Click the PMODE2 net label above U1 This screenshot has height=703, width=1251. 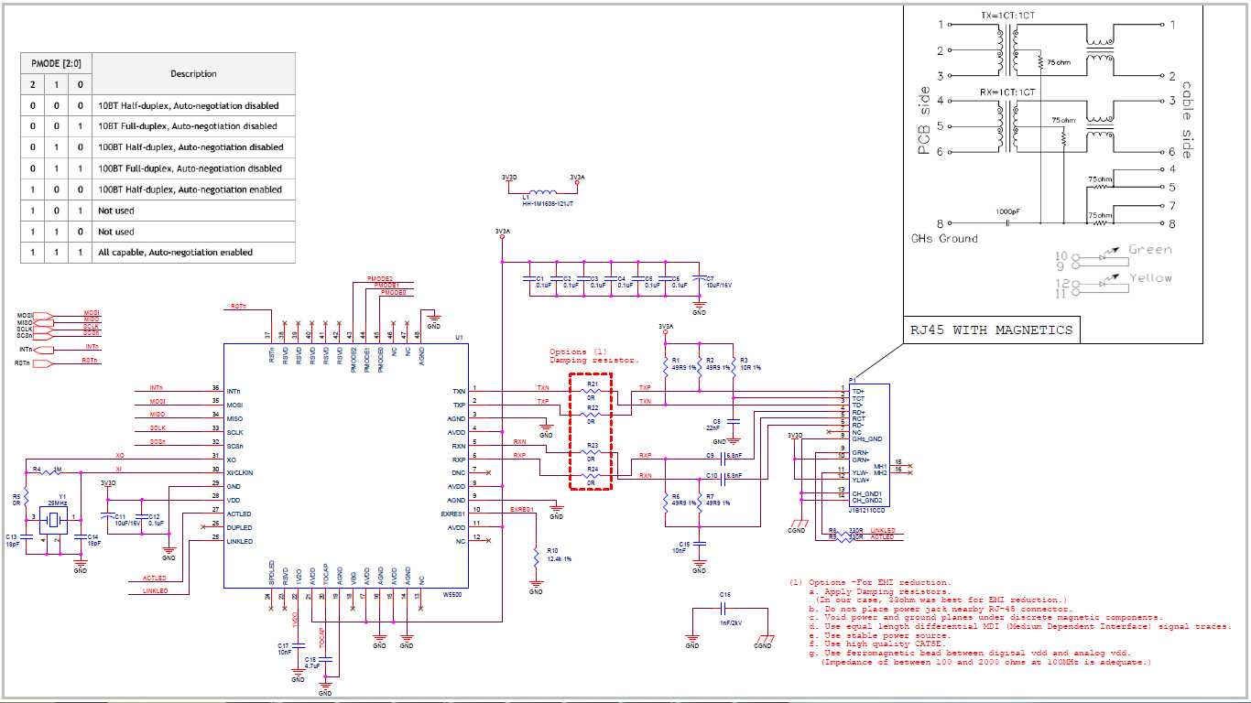380,278
